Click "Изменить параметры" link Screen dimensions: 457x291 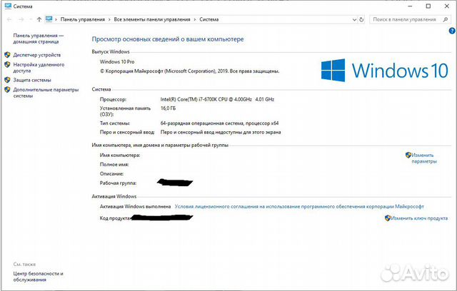point(423,158)
